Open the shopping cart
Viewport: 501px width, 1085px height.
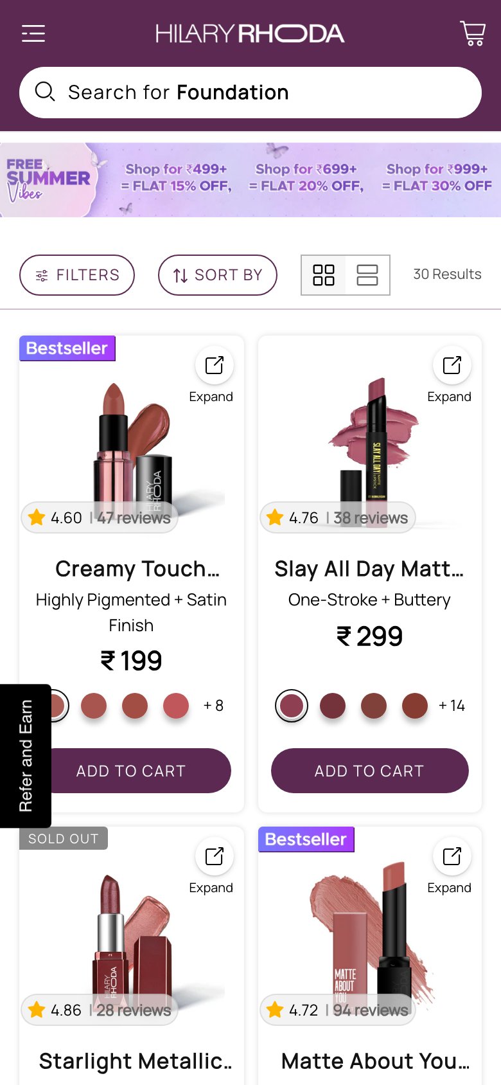coord(473,33)
